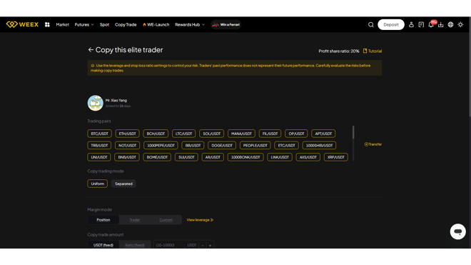Open the Win a Ferrari promo
The image size is (471, 265).
226,25
